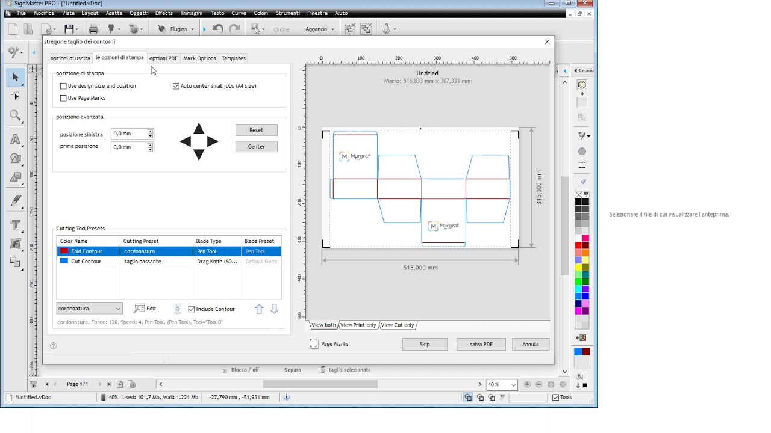Click the prima posizione spinner arrows
Screen dimensions: 771x433
tap(151, 147)
